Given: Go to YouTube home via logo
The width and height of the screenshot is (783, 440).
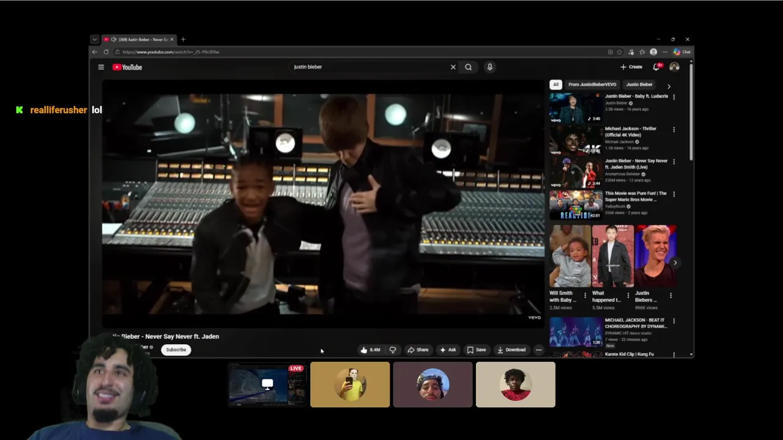Looking at the screenshot, I should coord(127,67).
